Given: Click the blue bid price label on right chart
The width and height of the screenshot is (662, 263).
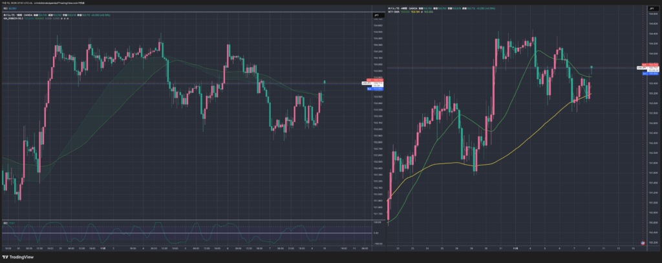Looking at the screenshot, I should click(x=650, y=74).
